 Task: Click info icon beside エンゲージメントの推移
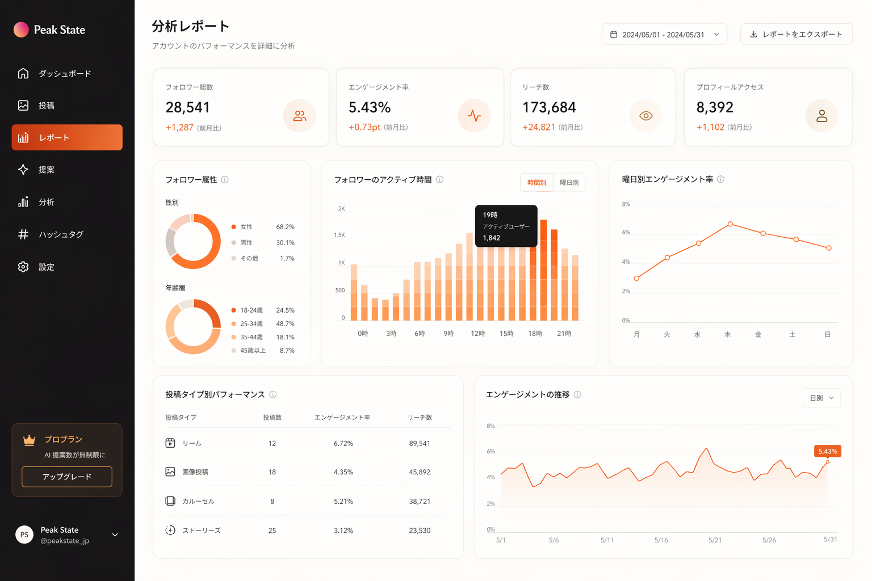(x=577, y=394)
